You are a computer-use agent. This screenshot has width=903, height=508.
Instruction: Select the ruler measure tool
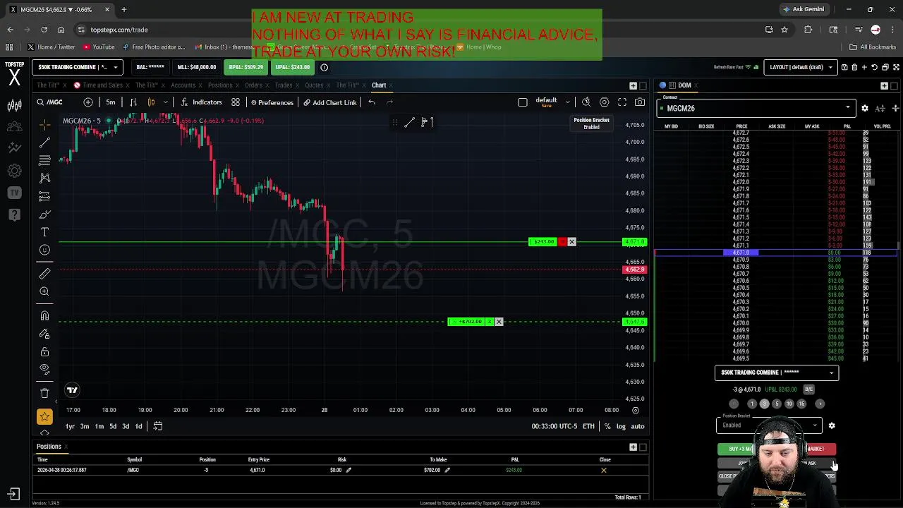44,274
